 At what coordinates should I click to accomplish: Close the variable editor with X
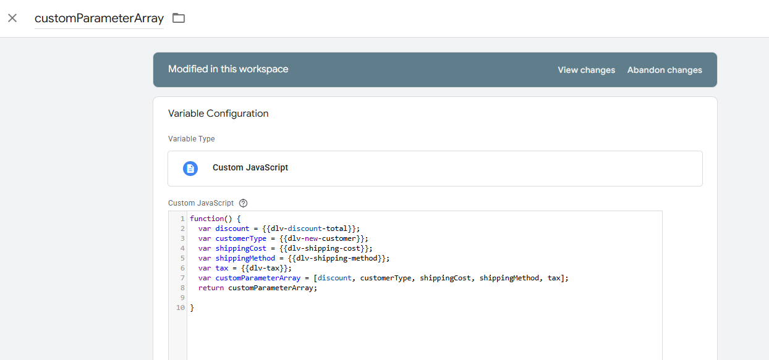click(12, 18)
